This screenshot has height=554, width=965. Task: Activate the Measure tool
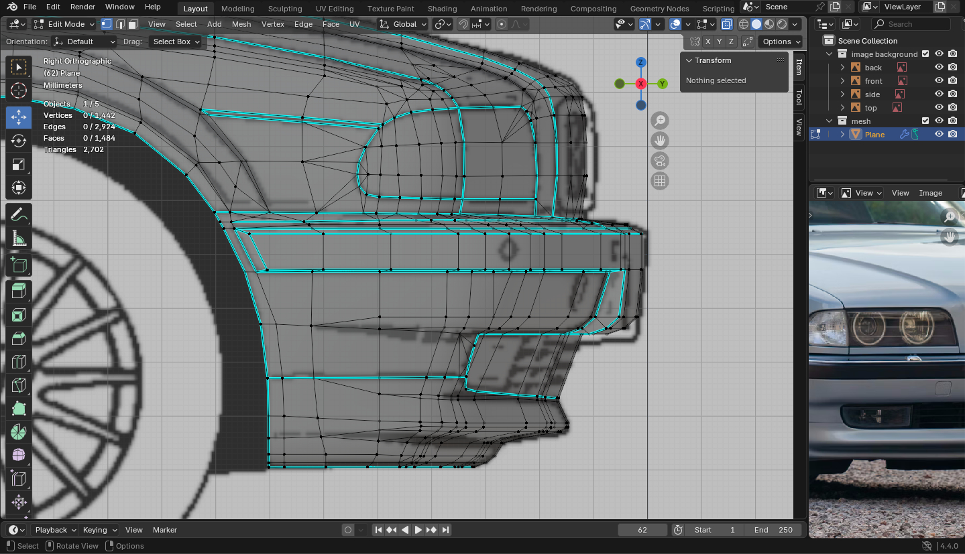click(x=19, y=239)
